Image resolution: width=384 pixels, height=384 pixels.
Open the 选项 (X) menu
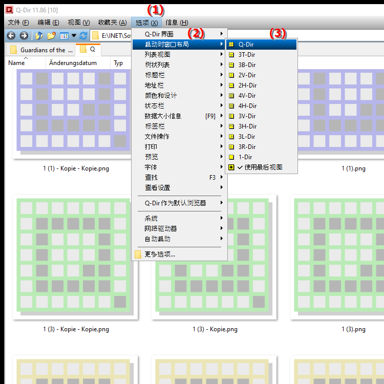tap(146, 23)
